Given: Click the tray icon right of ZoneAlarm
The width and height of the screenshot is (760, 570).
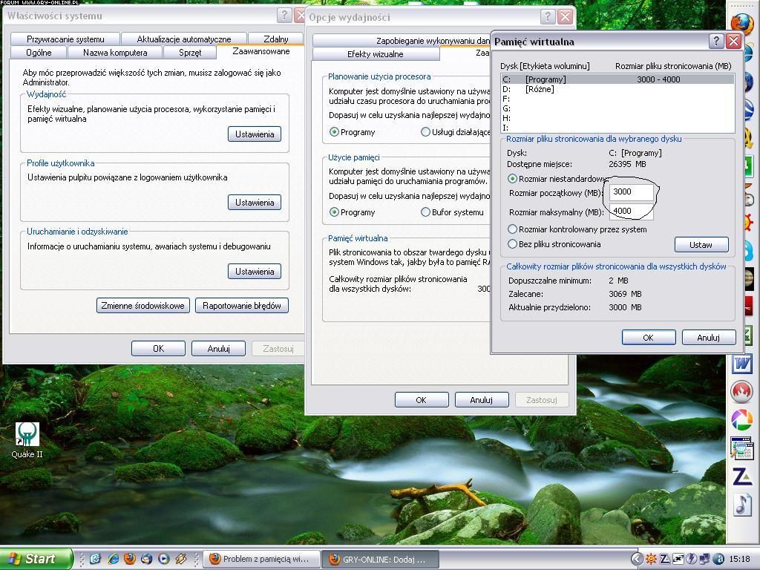Looking at the screenshot, I should 678,559.
